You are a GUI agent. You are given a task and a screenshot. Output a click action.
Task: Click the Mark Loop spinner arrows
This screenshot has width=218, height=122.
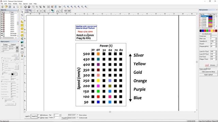(216, 39)
